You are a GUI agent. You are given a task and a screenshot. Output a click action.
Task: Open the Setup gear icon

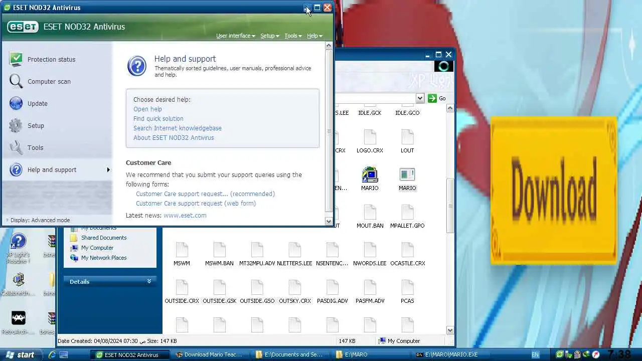[16, 125]
